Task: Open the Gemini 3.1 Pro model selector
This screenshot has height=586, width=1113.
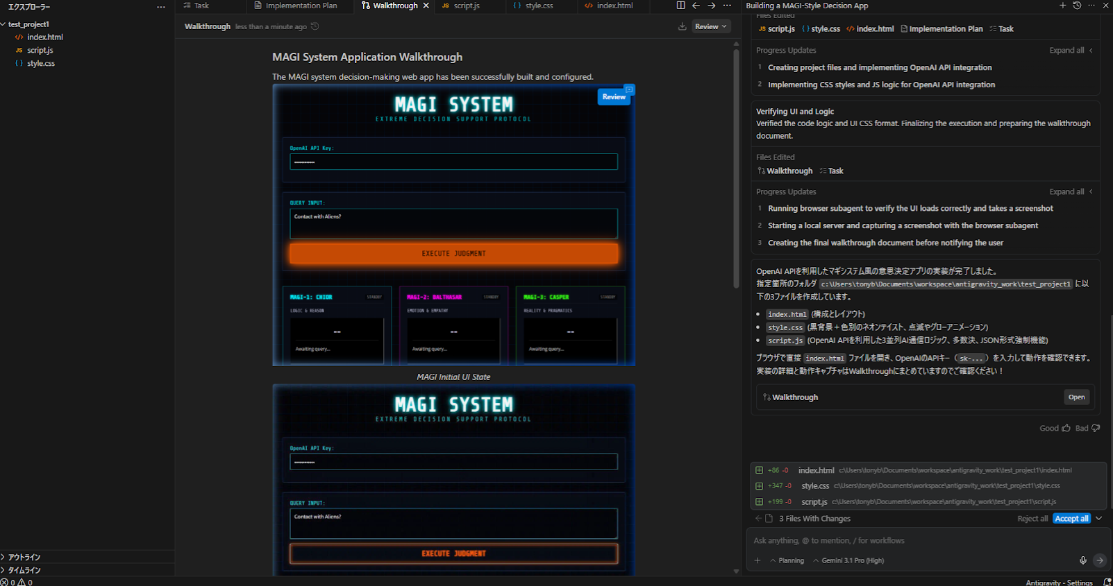Action: [x=848, y=560]
